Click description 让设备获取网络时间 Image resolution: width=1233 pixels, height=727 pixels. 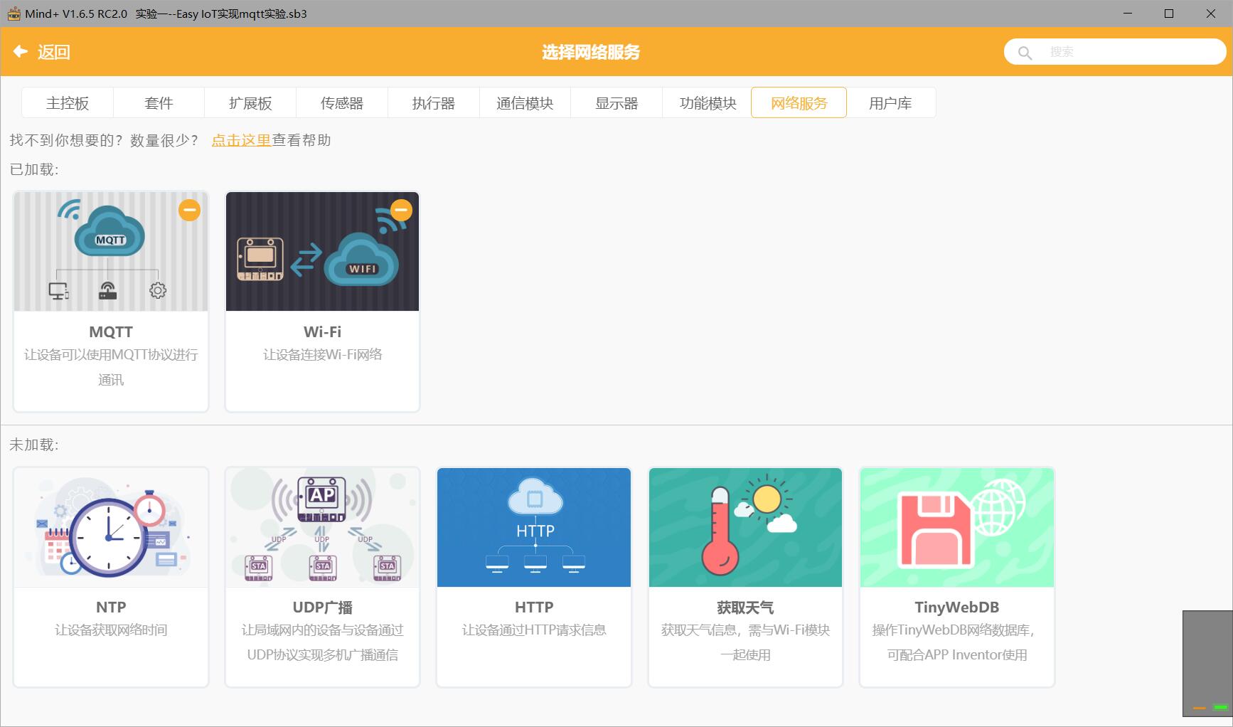pos(111,630)
